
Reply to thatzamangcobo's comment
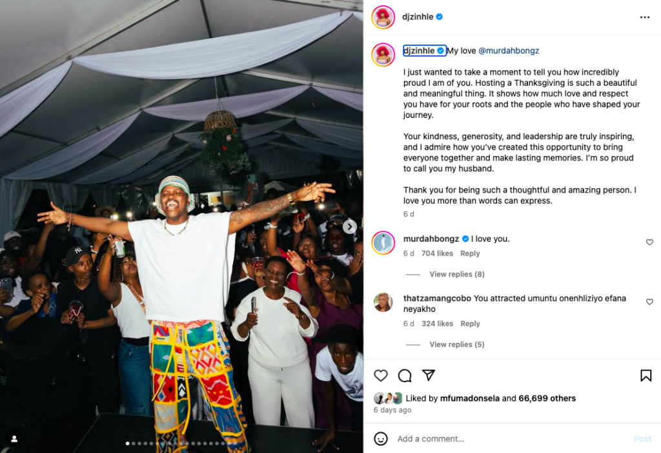coord(470,324)
